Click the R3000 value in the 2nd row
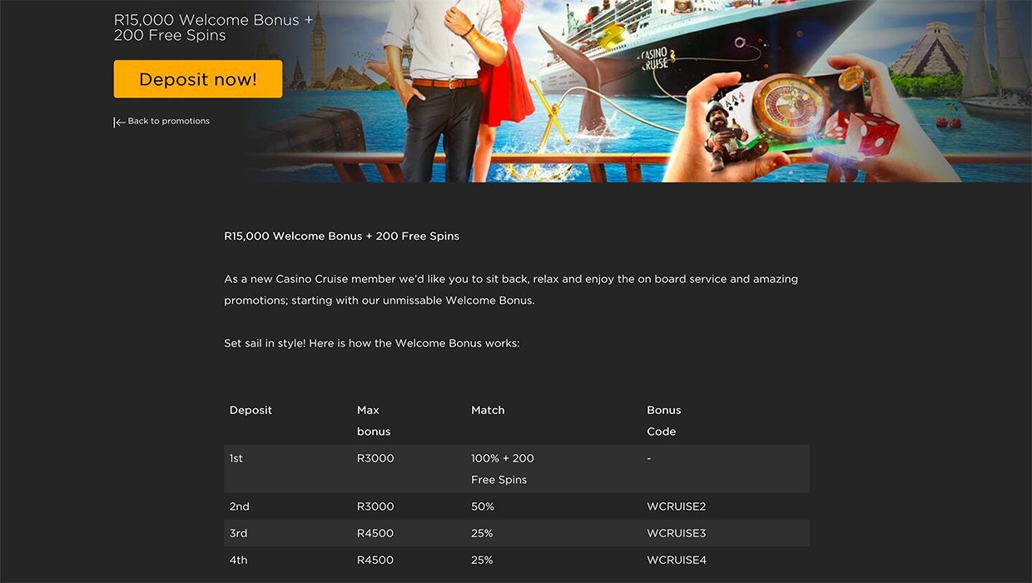1032x583 pixels. 375,507
